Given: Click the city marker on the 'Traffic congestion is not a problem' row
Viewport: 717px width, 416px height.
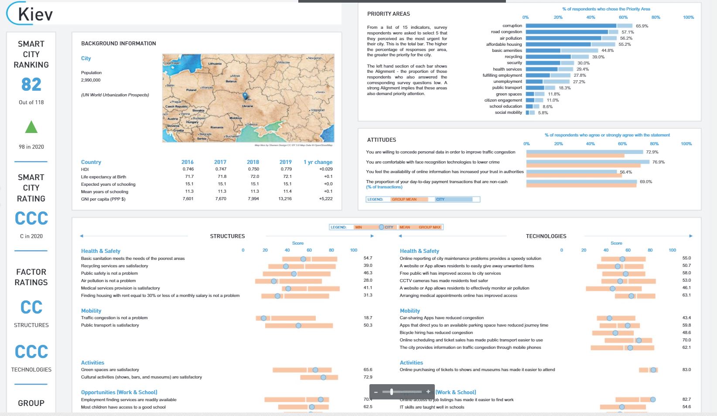Looking at the screenshot, I should 263,318.
